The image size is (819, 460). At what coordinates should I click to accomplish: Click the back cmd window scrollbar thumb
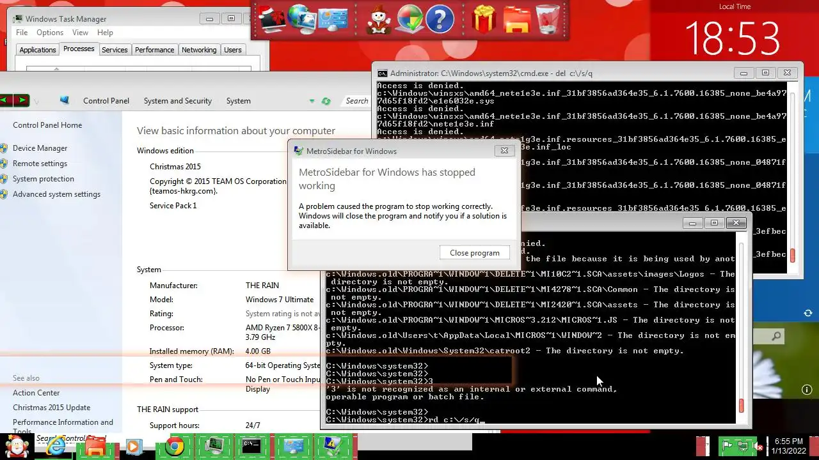point(793,256)
